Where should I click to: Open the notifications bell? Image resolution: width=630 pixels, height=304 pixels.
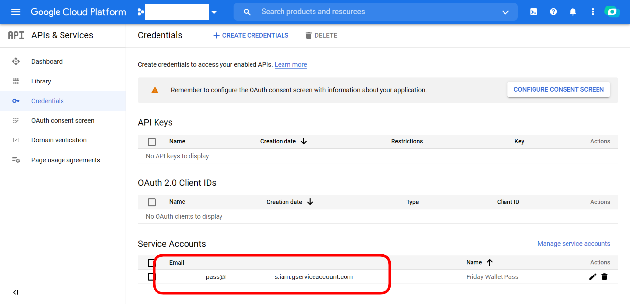[573, 12]
